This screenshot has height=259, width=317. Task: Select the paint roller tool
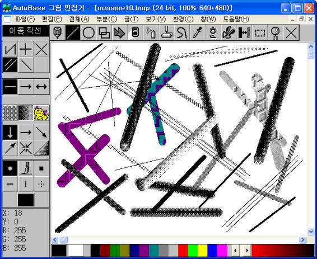(x=166, y=32)
